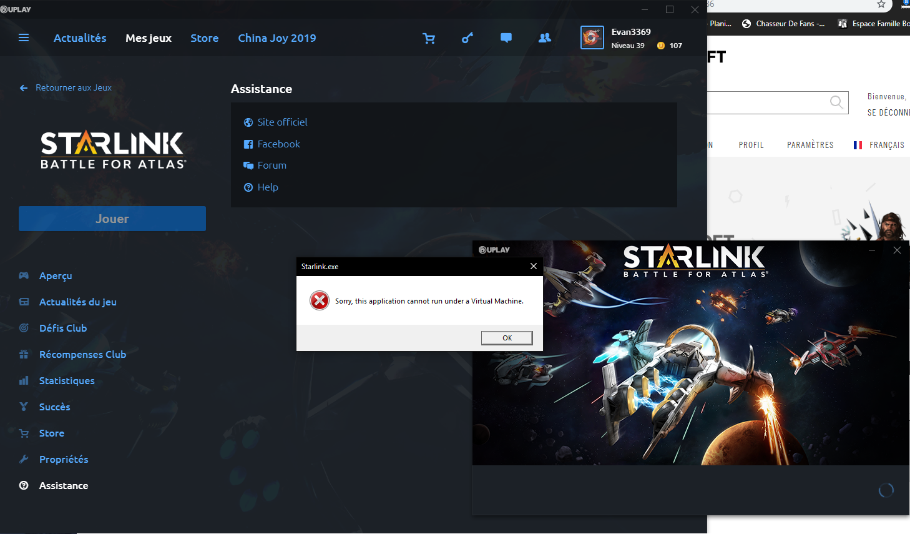Viewport: 910px width, 534px height.
Task: Click the search magnifier in the browser page
Action: point(836,102)
